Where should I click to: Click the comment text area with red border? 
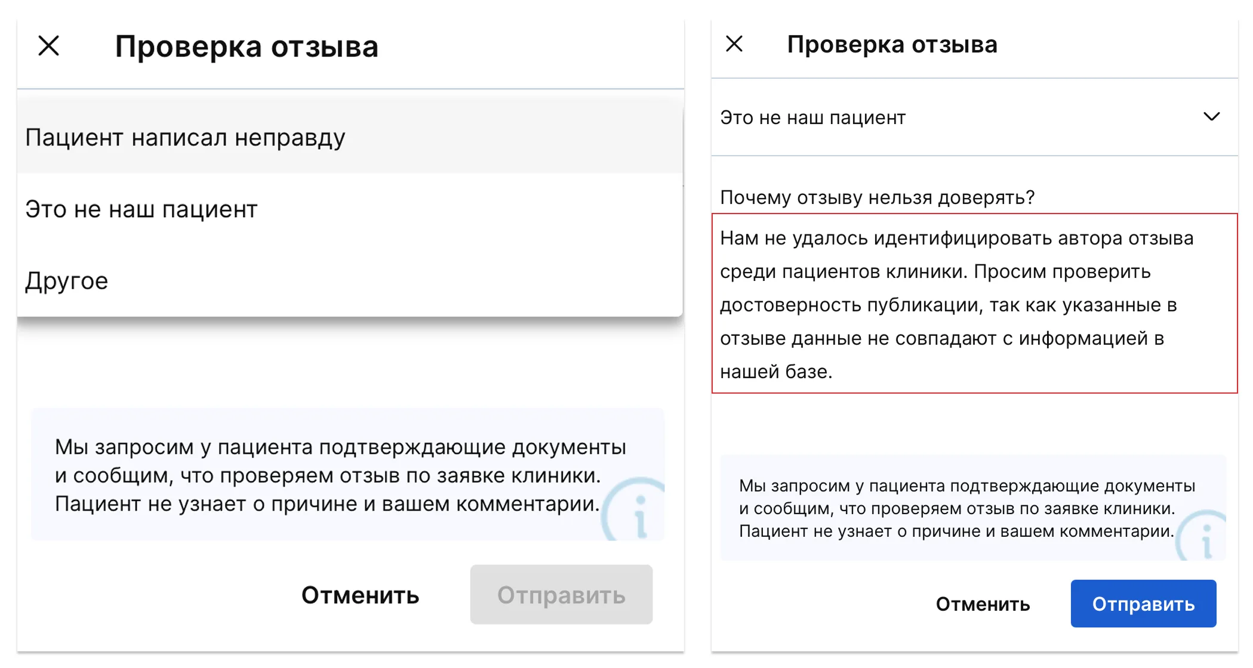click(974, 303)
